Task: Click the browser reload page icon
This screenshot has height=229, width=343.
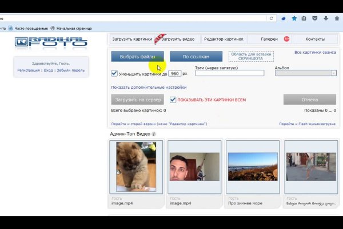Action: click(x=272, y=18)
